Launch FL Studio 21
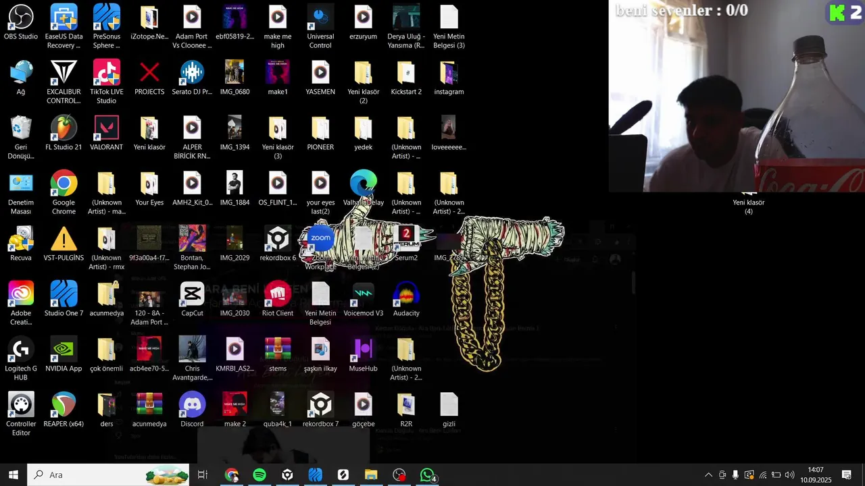Image resolution: width=865 pixels, height=486 pixels. 64,133
